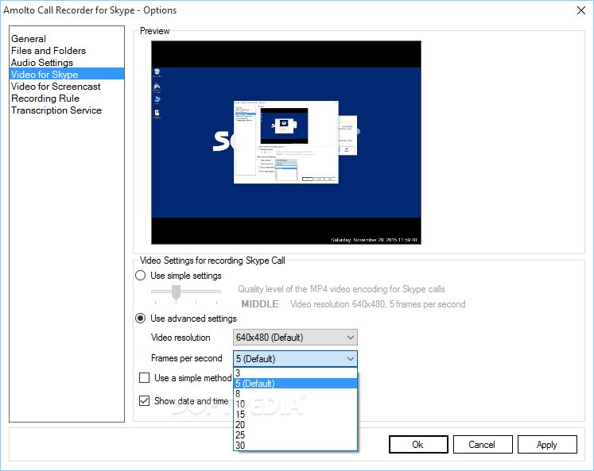The width and height of the screenshot is (594, 471).
Task: Select 10 frames per second
Action: coord(295,404)
